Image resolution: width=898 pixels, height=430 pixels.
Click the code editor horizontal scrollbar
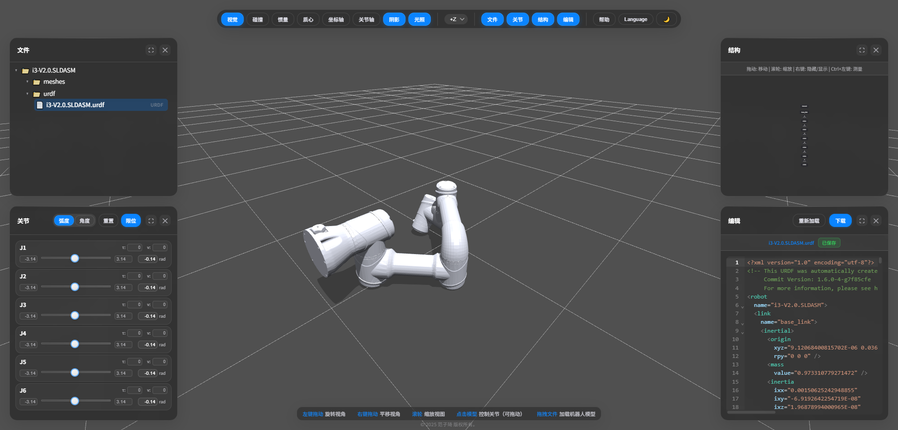click(x=751, y=412)
